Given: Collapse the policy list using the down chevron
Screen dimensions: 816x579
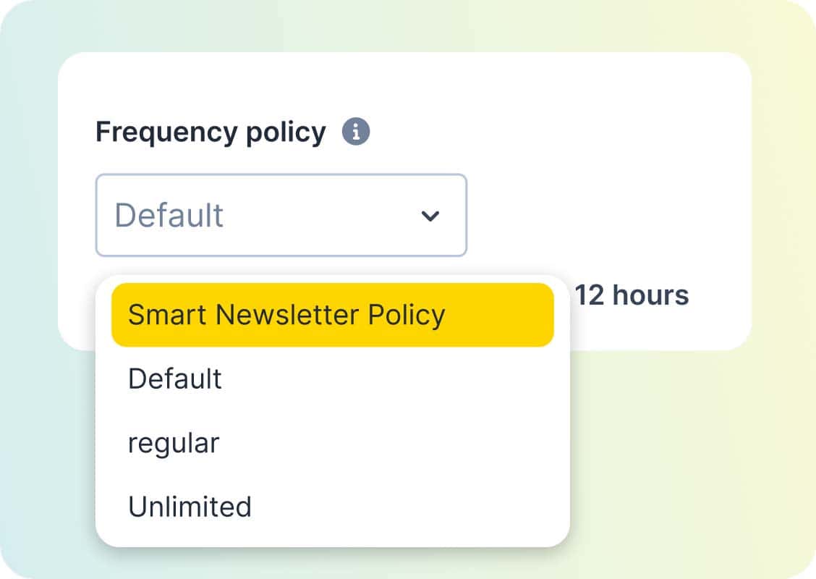Looking at the screenshot, I should click(x=430, y=216).
